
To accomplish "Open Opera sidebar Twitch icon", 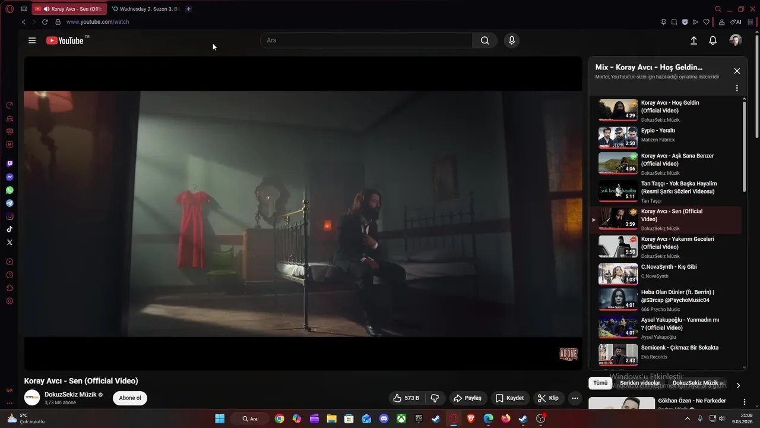I will tap(9, 163).
